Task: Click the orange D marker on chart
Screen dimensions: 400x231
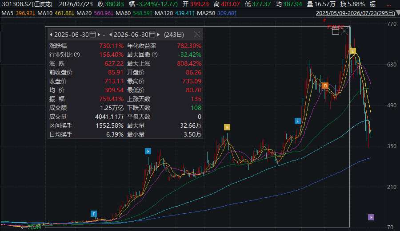Action: pos(325,86)
